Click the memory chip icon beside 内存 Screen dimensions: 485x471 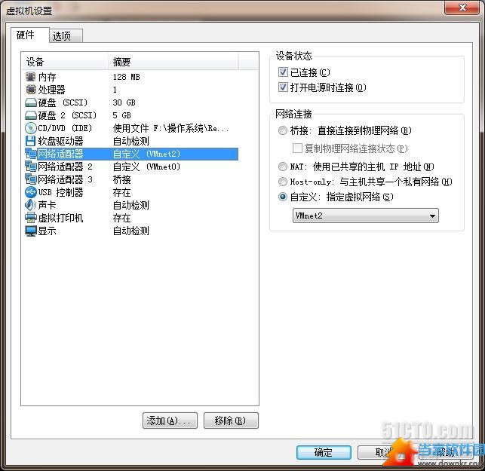pyautogui.click(x=31, y=77)
